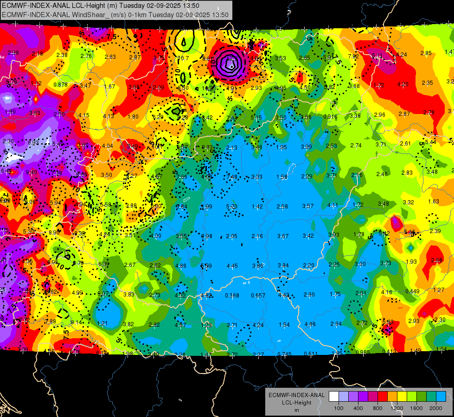Click the grid value 9.14
The width and height of the screenshot is (454, 417).
(x=76, y=322)
